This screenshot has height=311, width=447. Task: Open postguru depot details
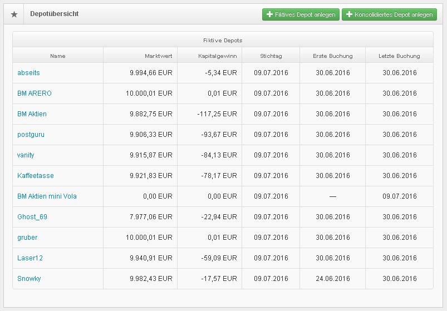(x=31, y=135)
